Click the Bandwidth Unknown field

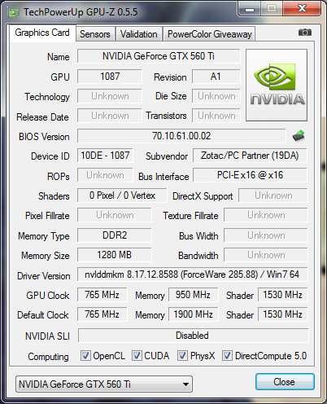[266, 255]
